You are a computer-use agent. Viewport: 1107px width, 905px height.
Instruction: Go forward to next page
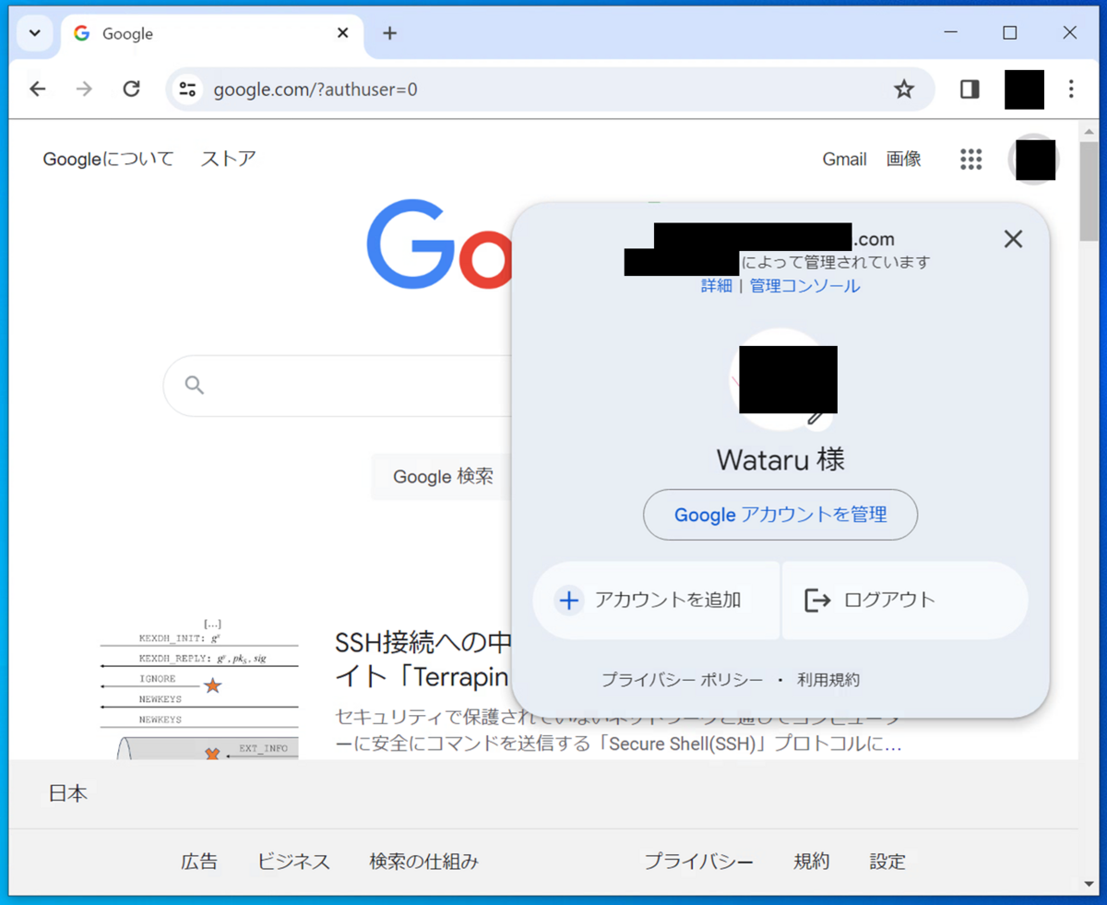(84, 89)
